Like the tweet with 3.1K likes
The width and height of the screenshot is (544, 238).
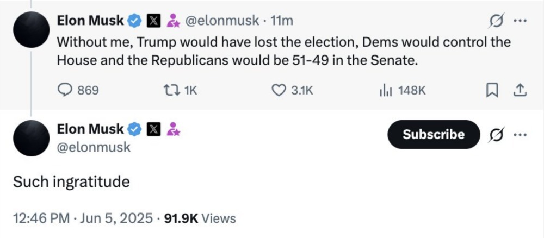279,90
